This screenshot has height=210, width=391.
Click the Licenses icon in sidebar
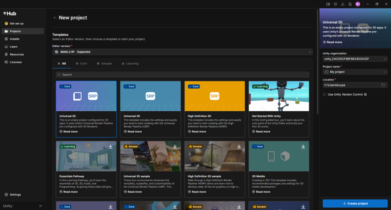6,62
